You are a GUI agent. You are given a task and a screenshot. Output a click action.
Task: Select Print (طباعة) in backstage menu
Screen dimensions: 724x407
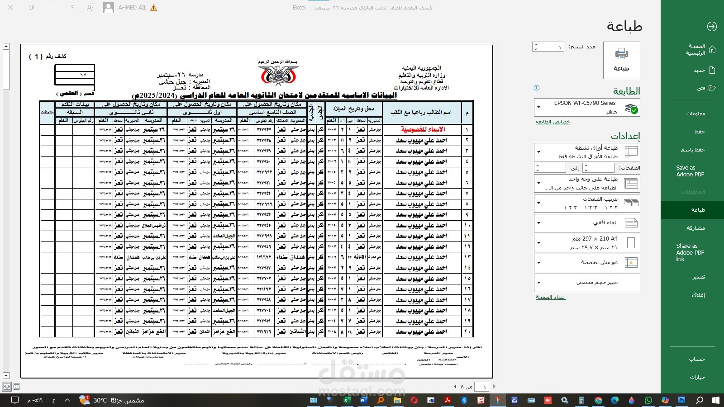(x=692, y=210)
